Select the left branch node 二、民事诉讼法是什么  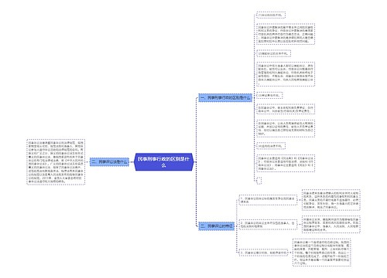[x=109, y=162]
